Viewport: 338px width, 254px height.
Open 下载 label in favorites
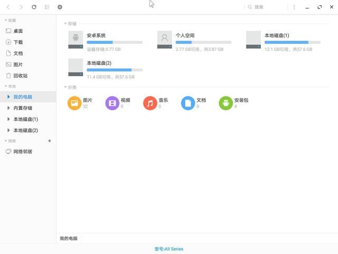(x=18, y=42)
